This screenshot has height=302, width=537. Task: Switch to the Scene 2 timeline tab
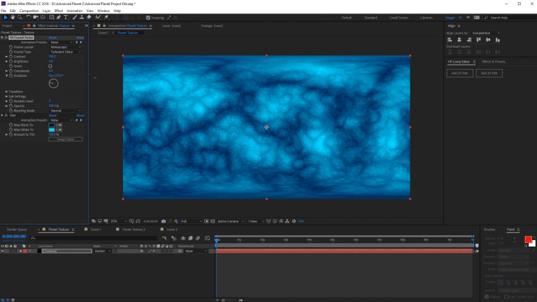pyautogui.click(x=171, y=230)
